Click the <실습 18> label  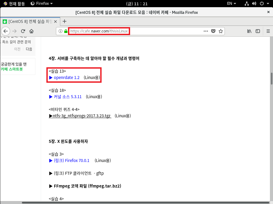[x=57, y=90]
